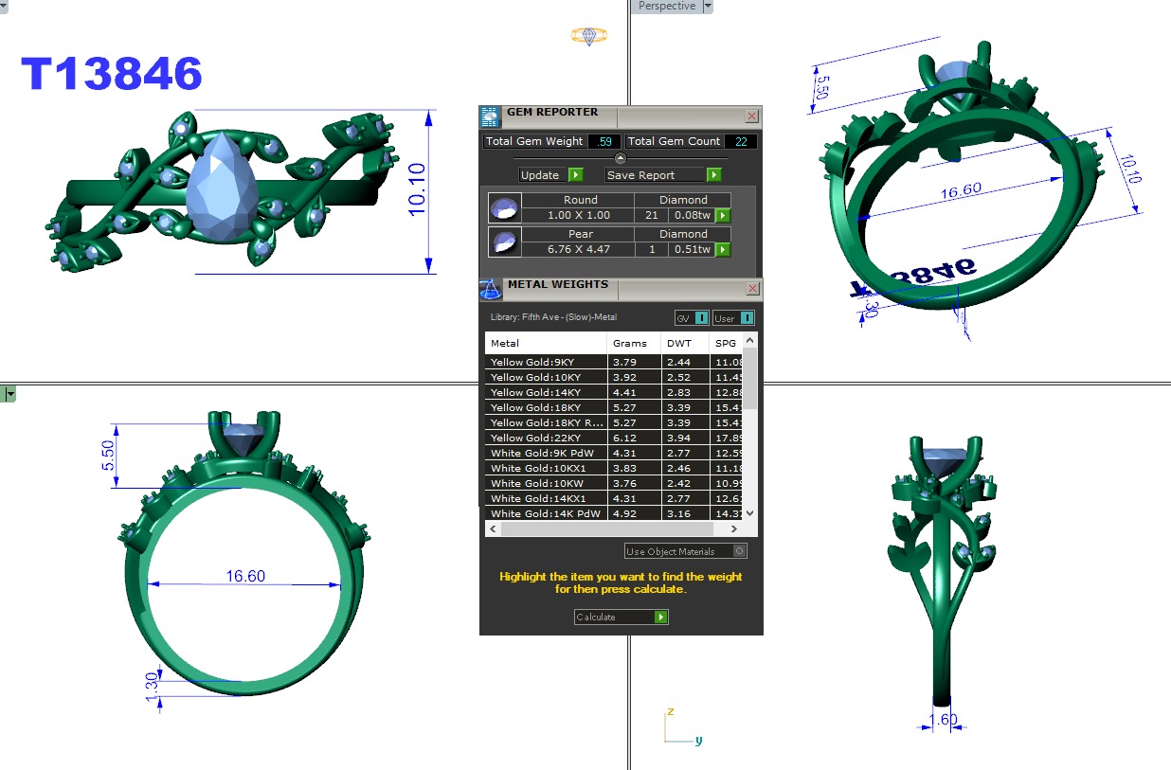Click the Metal Weights scale icon

pyautogui.click(x=490, y=288)
